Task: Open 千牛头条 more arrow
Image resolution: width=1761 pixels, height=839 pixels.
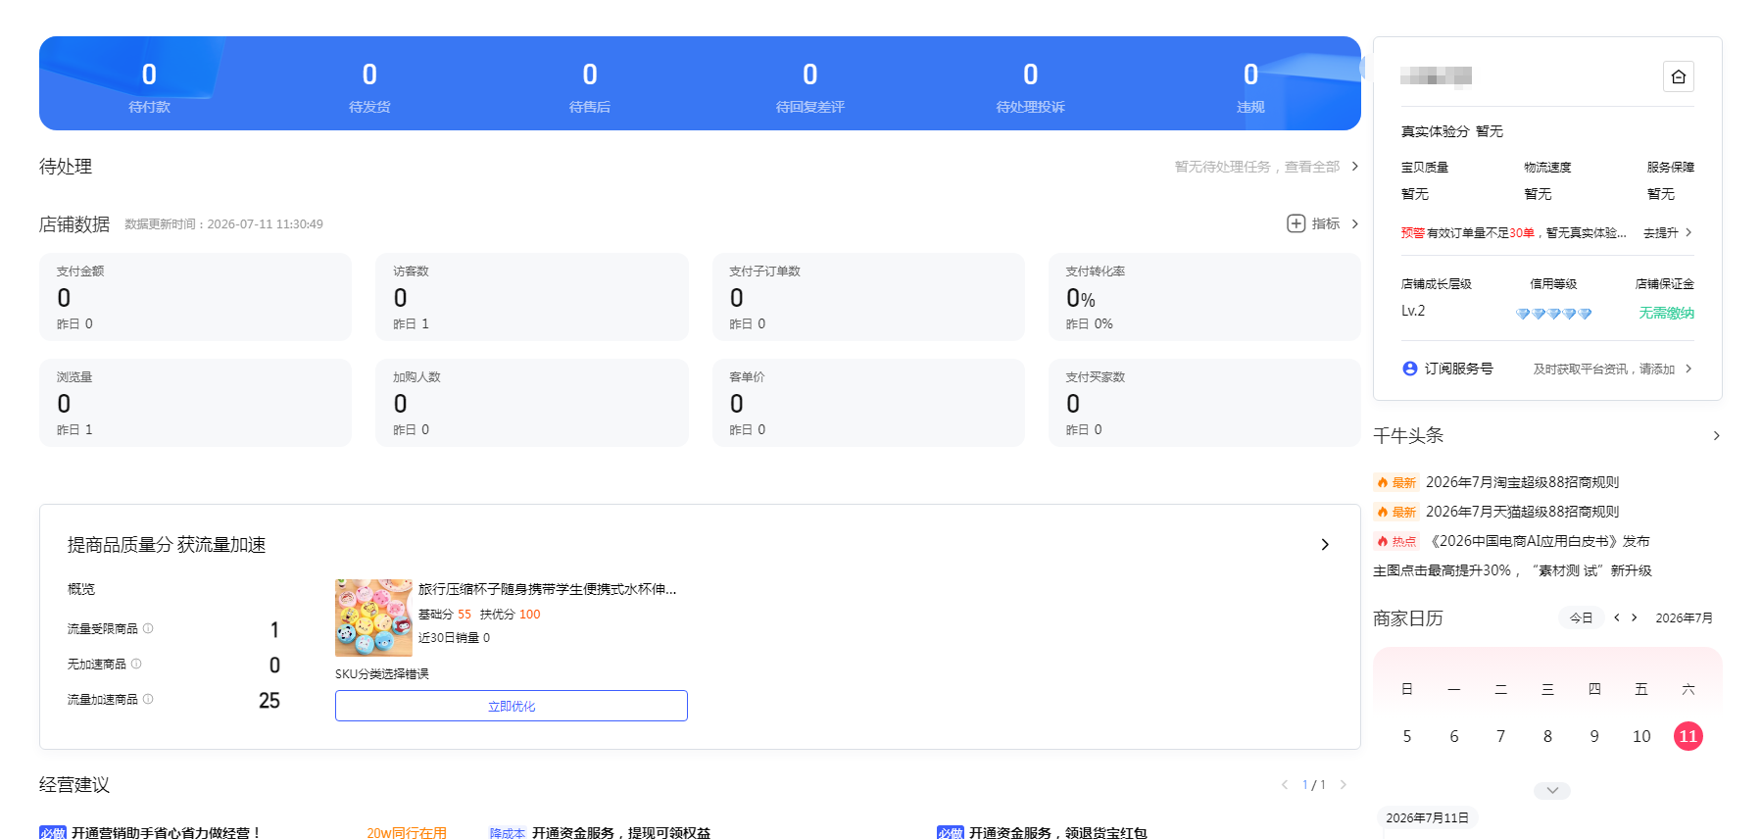Action: point(1716,435)
